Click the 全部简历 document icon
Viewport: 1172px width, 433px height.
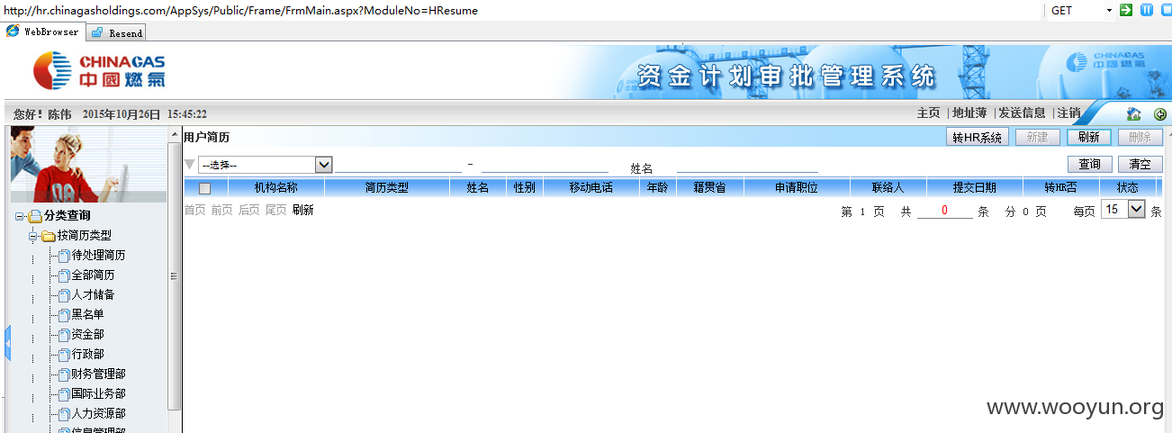pyautogui.click(x=64, y=275)
